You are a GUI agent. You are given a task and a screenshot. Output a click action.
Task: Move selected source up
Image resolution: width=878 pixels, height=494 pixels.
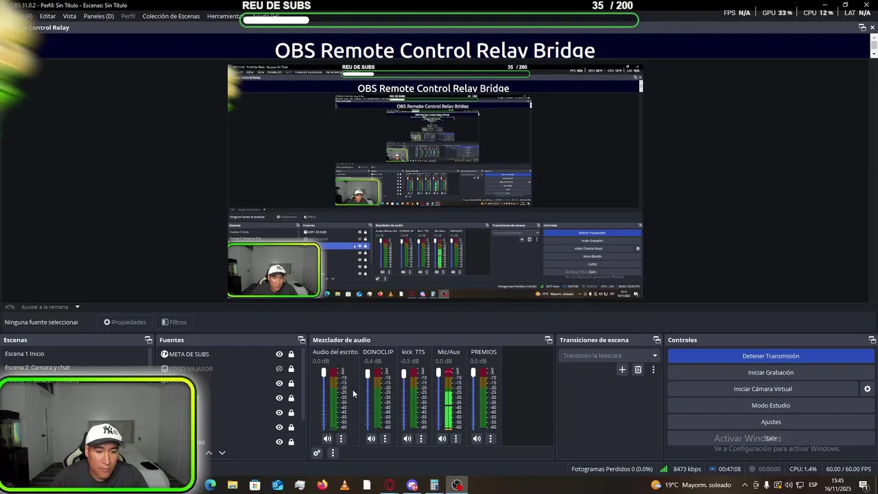[x=209, y=453]
